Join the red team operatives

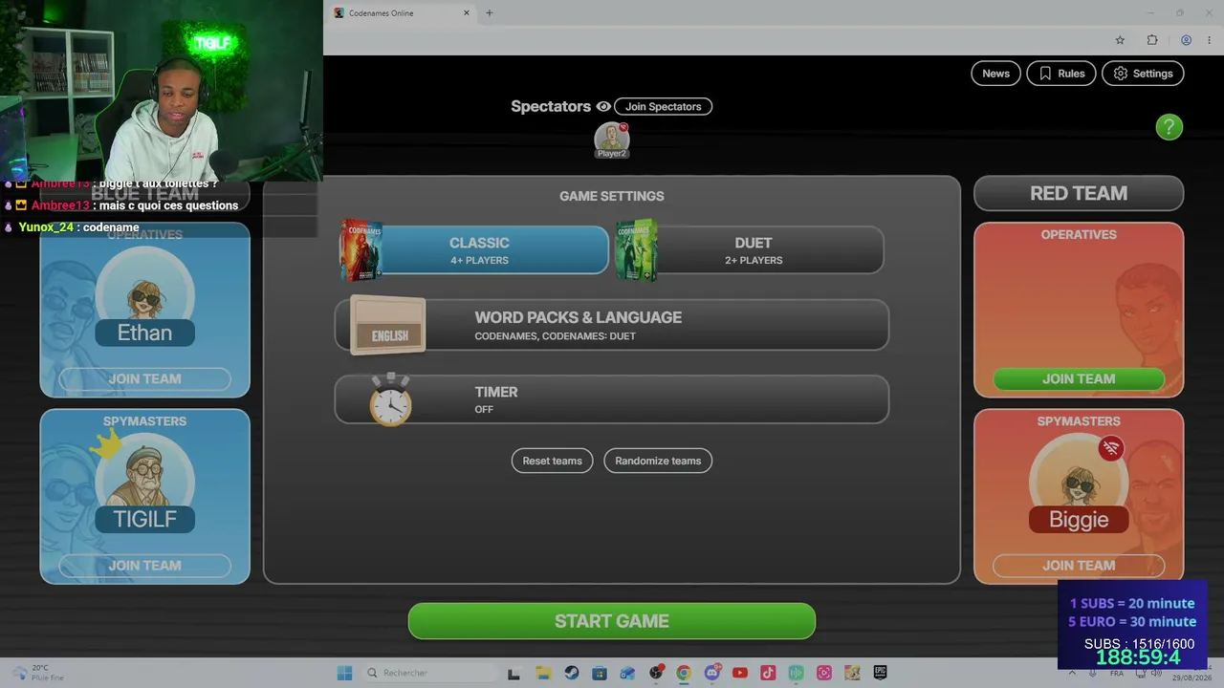(1079, 379)
